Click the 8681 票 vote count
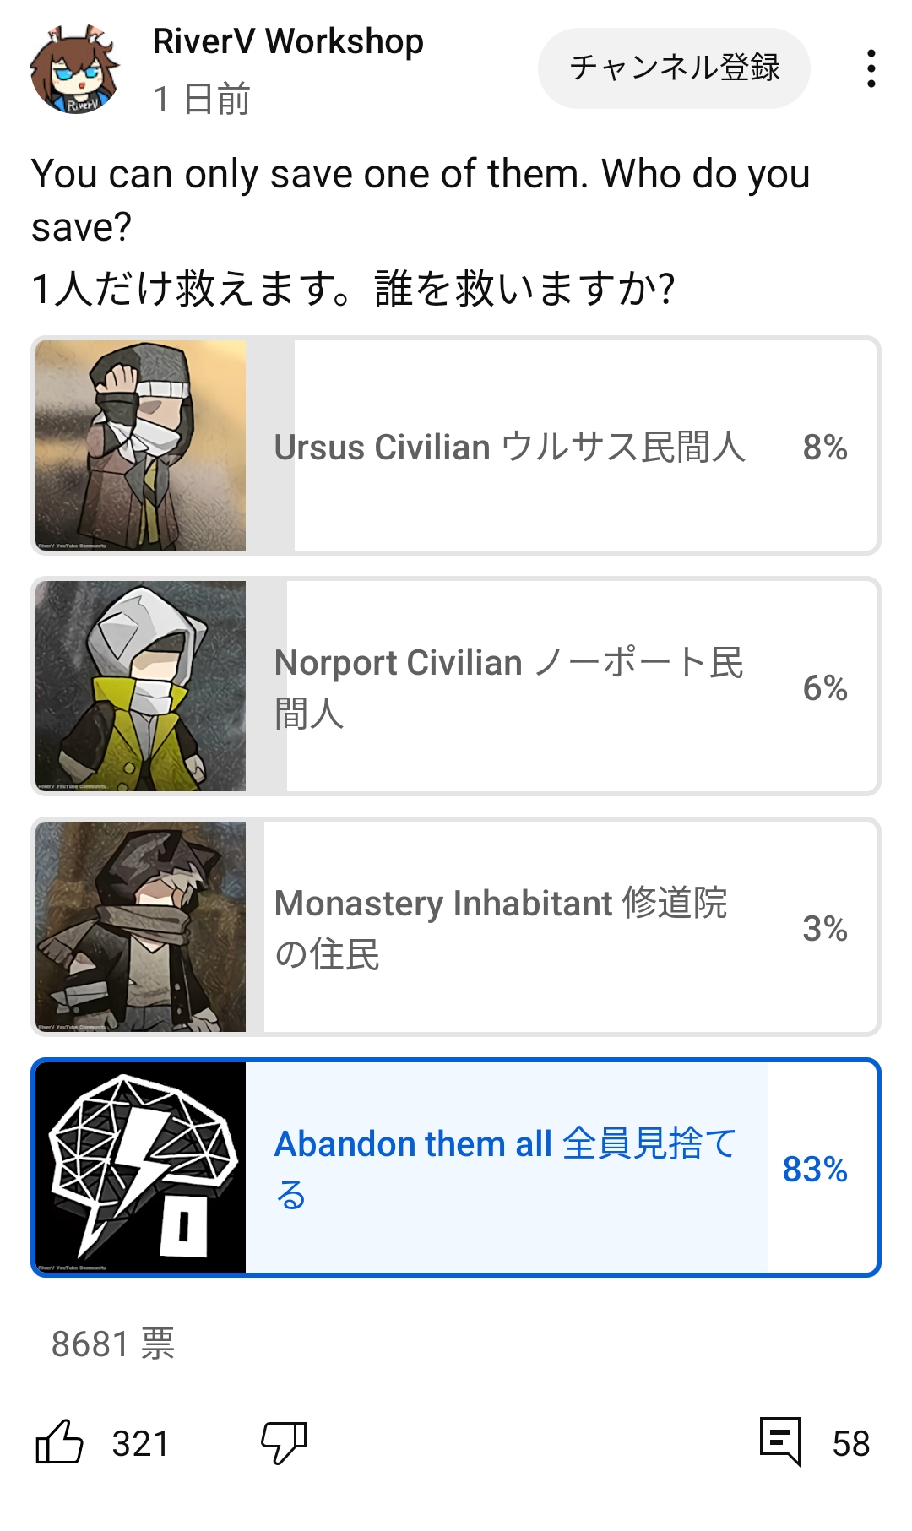912x1531 pixels. (x=113, y=1344)
